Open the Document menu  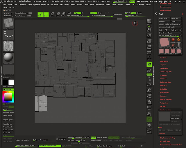coord(23,5)
